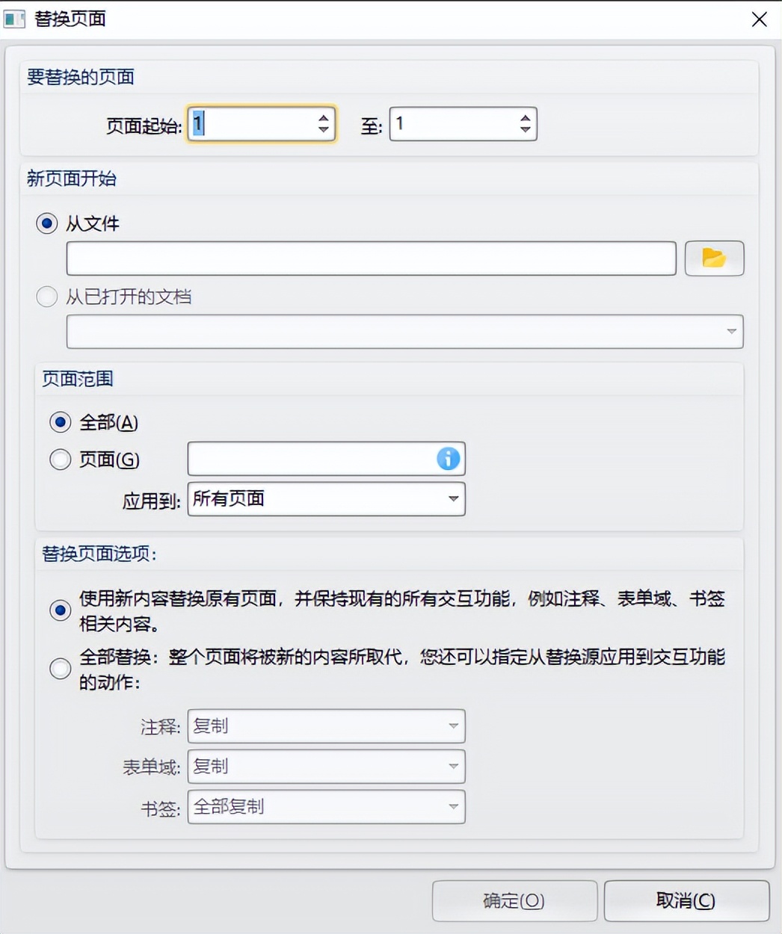Select 全部(A) in page range
This screenshot has height=934, width=782.
coord(60,421)
